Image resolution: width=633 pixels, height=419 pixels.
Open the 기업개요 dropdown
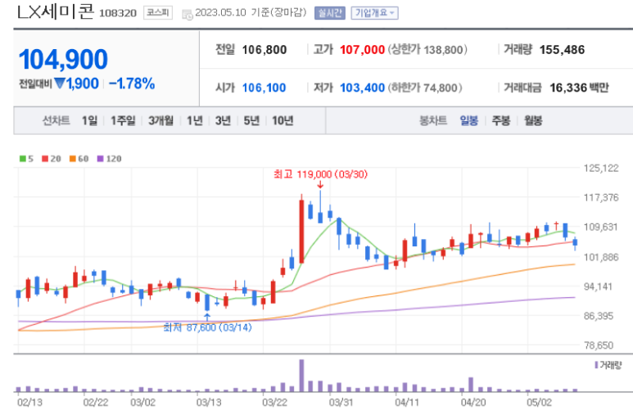click(374, 13)
